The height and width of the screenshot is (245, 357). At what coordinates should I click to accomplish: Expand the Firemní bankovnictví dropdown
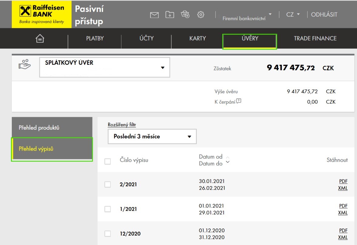coord(247,16)
